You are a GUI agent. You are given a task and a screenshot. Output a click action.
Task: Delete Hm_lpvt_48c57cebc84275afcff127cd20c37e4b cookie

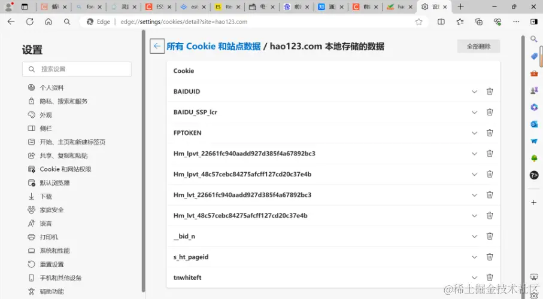(489, 174)
